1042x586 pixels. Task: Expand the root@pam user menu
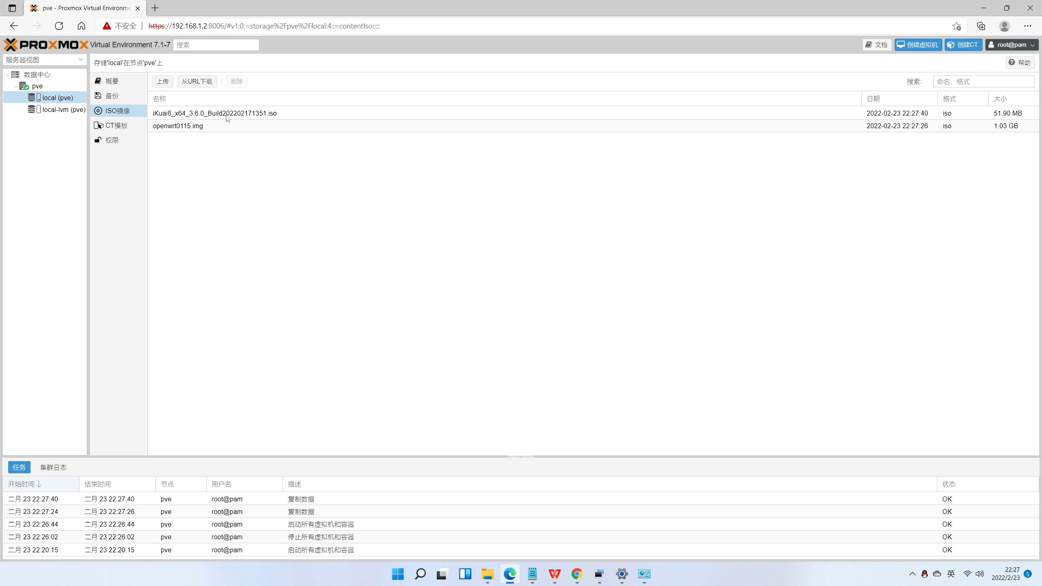pos(1011,45)
